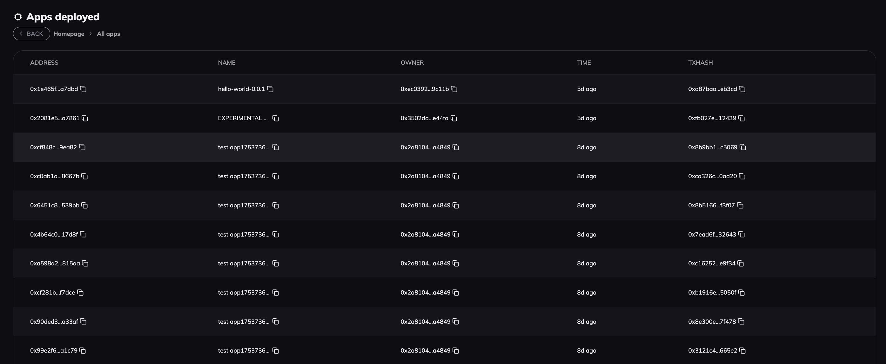Go to Homepage breadcrumb link

(69, 34)
